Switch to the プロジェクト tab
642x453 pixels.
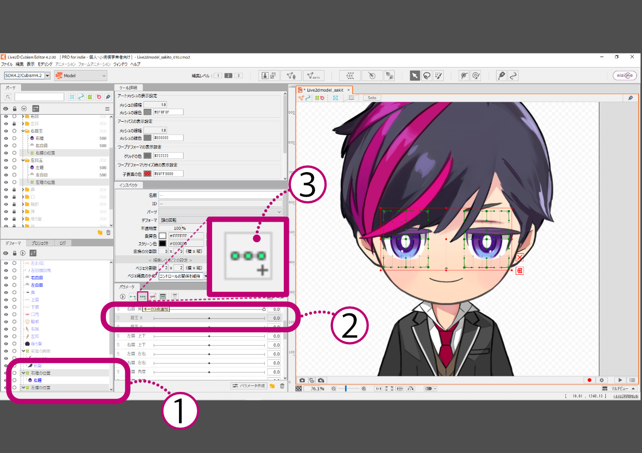pos(40,243)
